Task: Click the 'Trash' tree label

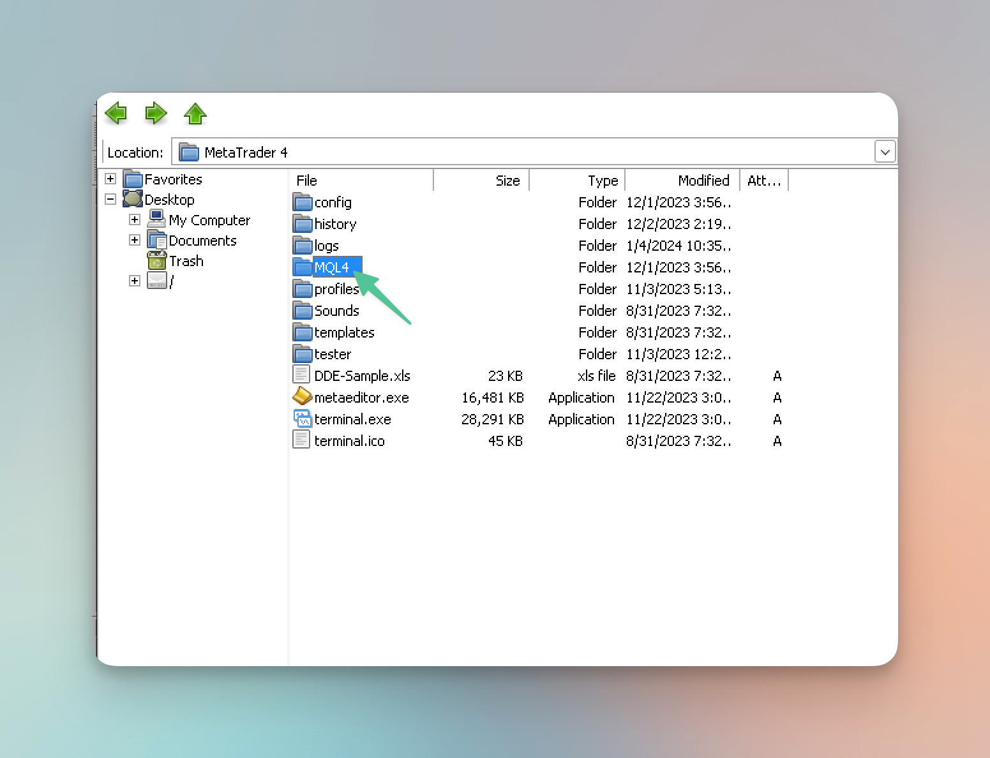Action: (186, 261)
